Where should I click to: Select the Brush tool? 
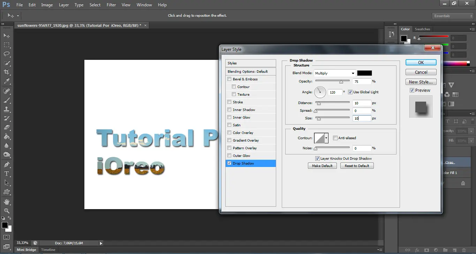click(7, 100)
